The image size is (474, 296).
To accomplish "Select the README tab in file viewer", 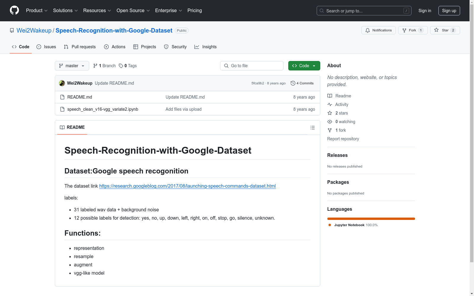I will tap(72, 127).
